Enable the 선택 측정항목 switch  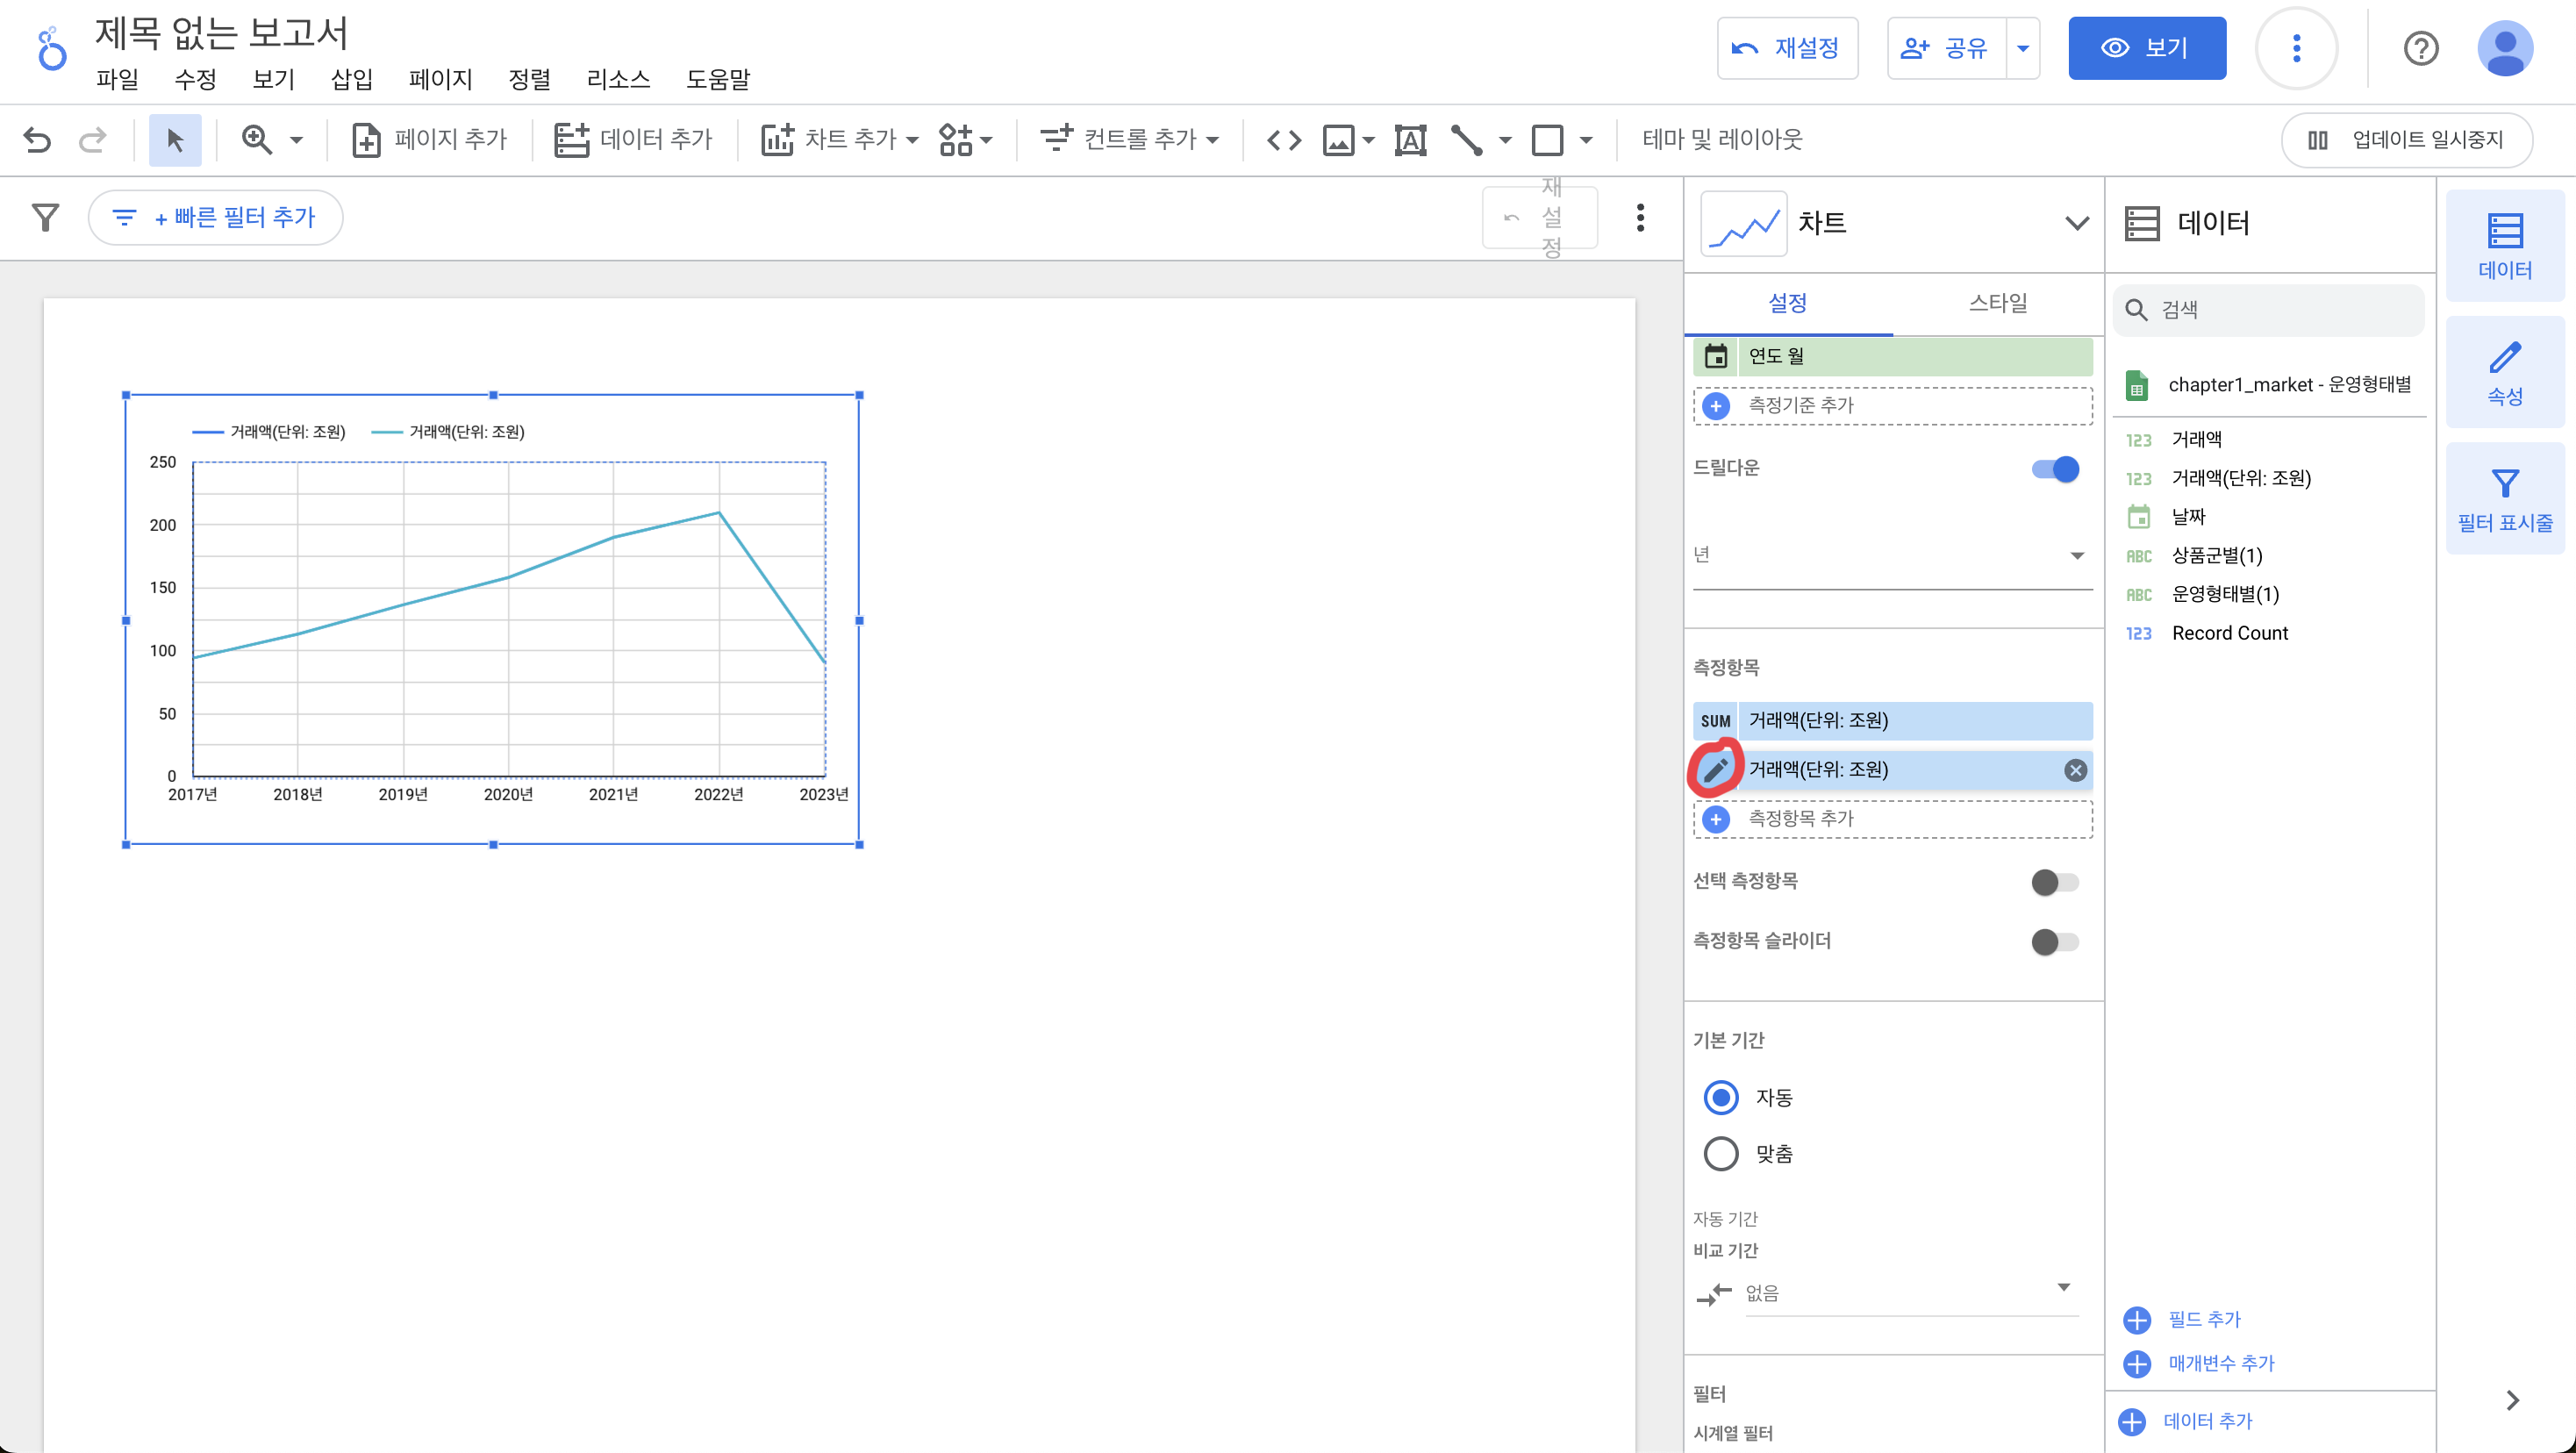click(x=2055, y=881)
